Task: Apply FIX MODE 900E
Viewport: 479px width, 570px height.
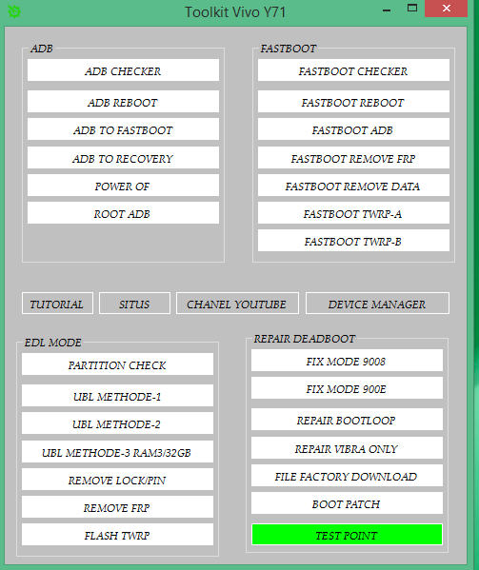Action: (x=347, y=388)
